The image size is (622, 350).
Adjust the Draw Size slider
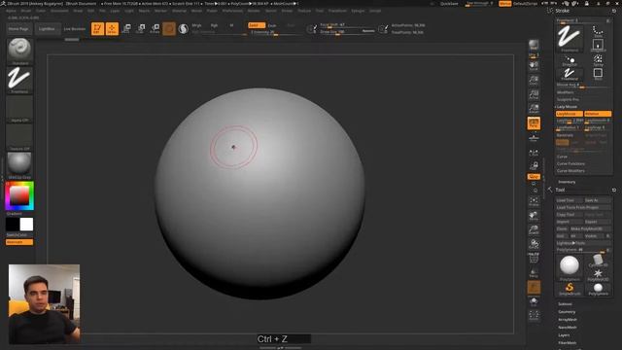348,32
